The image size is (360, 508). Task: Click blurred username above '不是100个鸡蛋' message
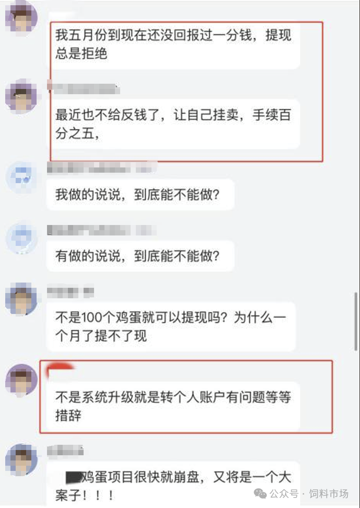[71, 292]
